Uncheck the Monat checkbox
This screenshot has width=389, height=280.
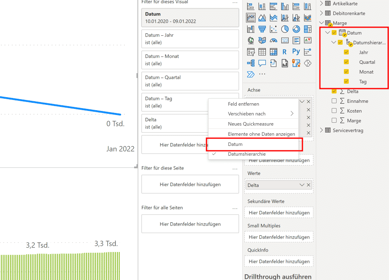coord(346,72)
